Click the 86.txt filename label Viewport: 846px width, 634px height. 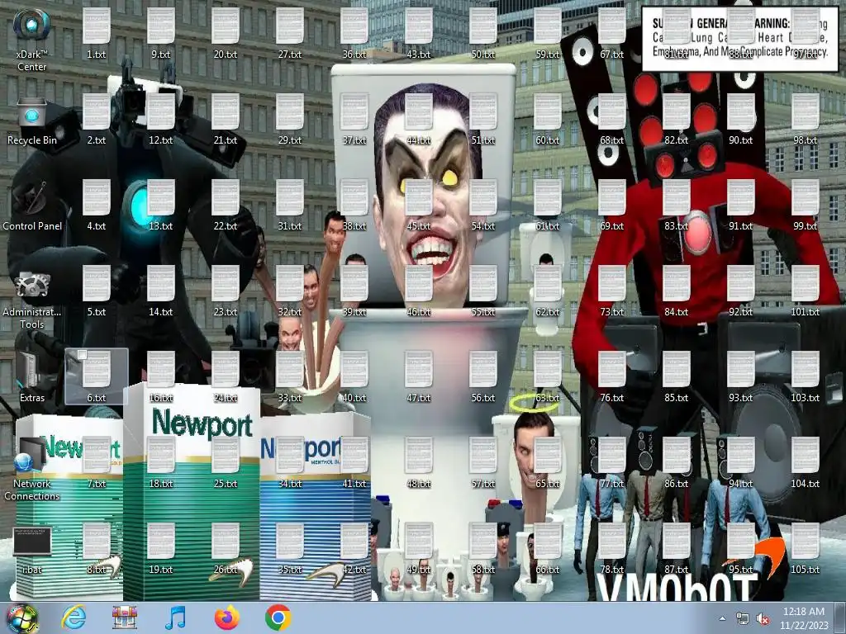[677, 484]
